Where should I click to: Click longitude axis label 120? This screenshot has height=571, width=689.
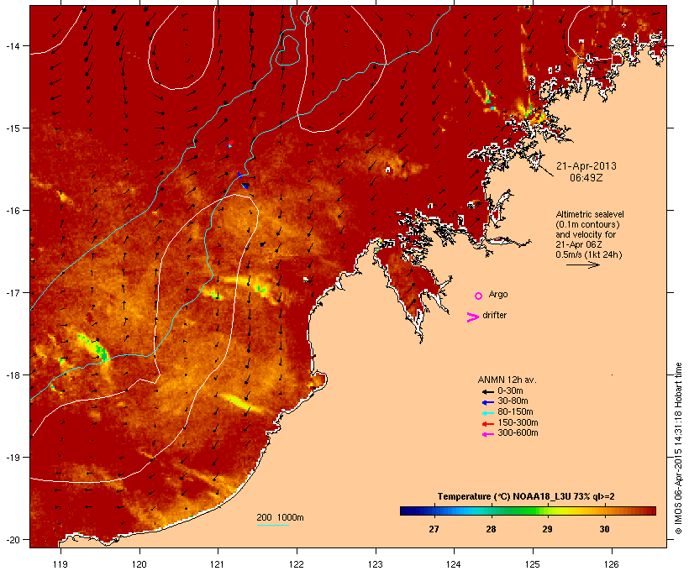[x=139, y=564]
